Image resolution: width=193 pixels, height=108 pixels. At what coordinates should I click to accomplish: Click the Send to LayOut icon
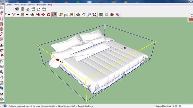117,15
